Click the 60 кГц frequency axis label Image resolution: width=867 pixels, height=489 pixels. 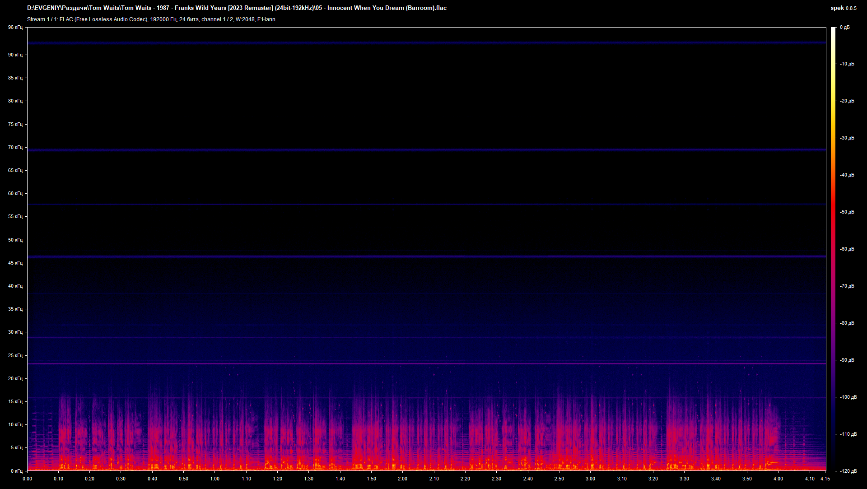pos(15,193)
